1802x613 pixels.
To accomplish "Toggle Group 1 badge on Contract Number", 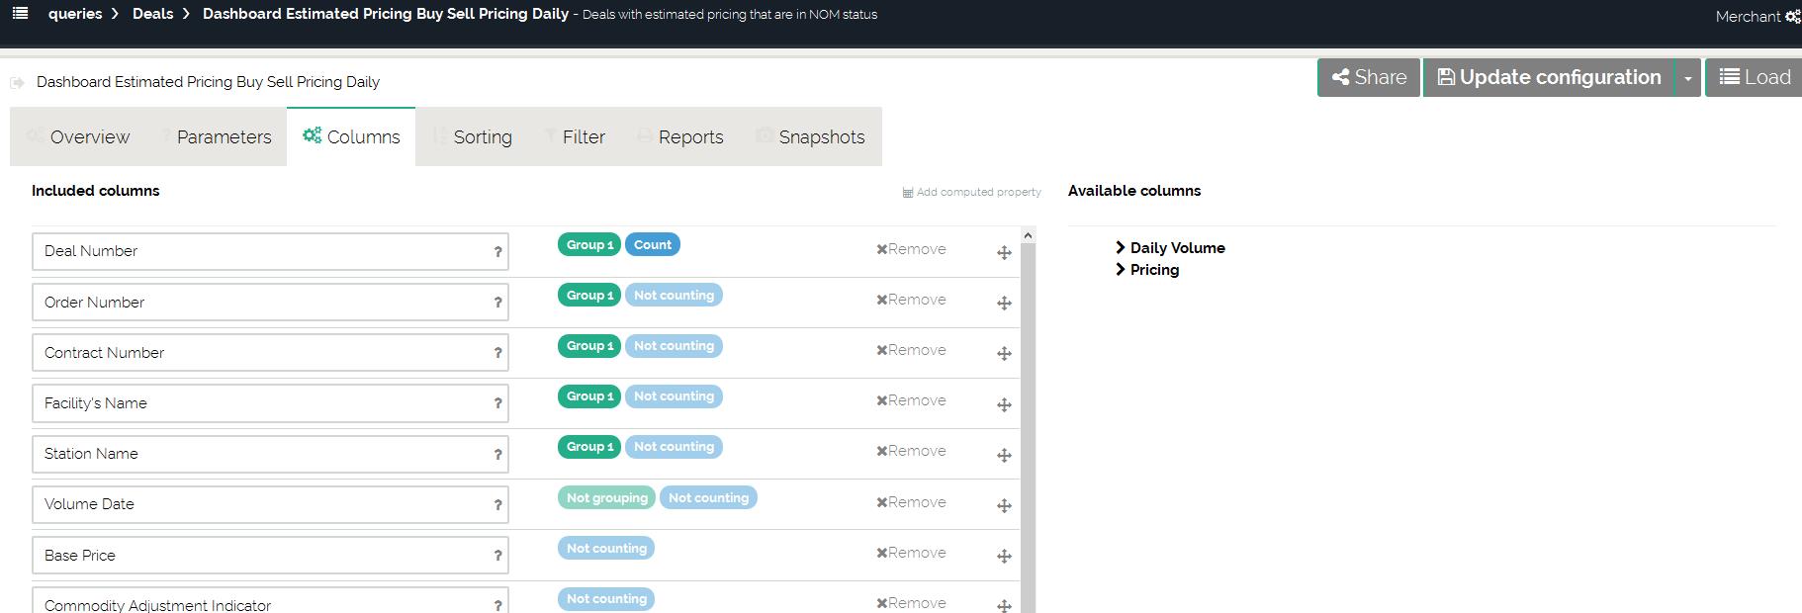I will (588, 346).
